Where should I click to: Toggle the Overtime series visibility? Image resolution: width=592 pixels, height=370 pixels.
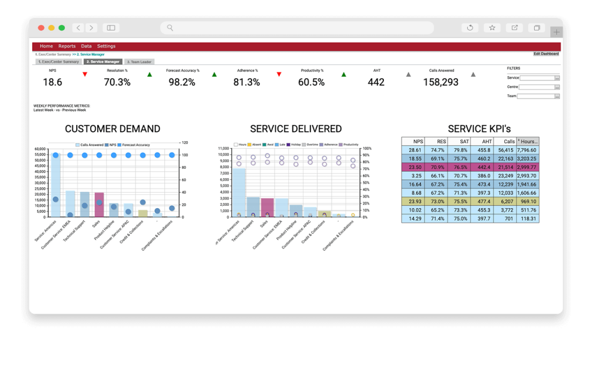(x=304, y=144)
